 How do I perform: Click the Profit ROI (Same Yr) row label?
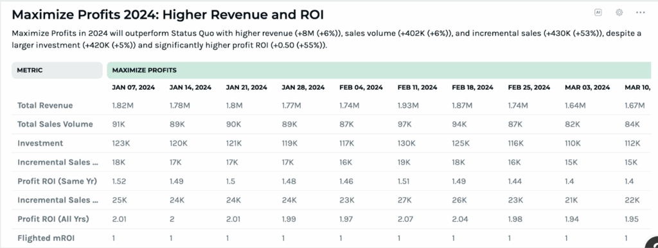57,181
